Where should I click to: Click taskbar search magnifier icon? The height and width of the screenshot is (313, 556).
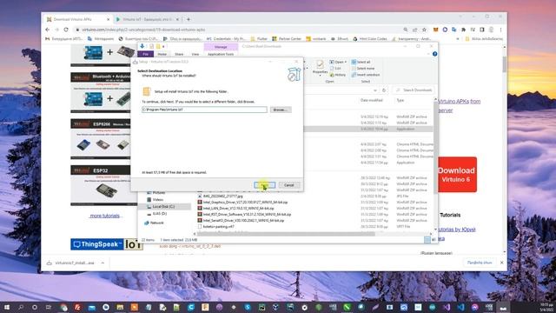21,307
